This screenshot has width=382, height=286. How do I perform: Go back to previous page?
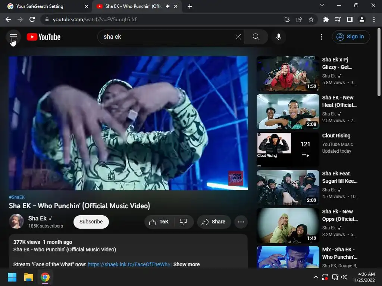click(8, 19)
